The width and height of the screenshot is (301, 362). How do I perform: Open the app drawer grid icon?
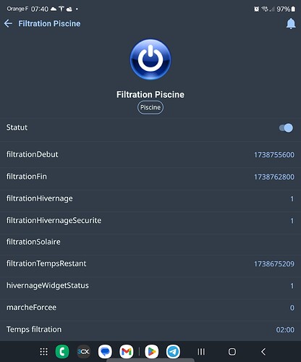(x=43, y=352)
